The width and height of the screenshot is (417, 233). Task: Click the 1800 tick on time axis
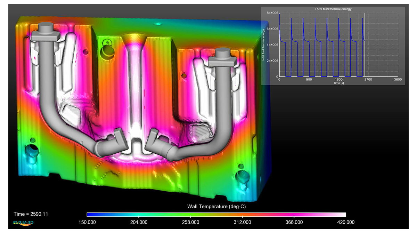click(x=338, y=80)
